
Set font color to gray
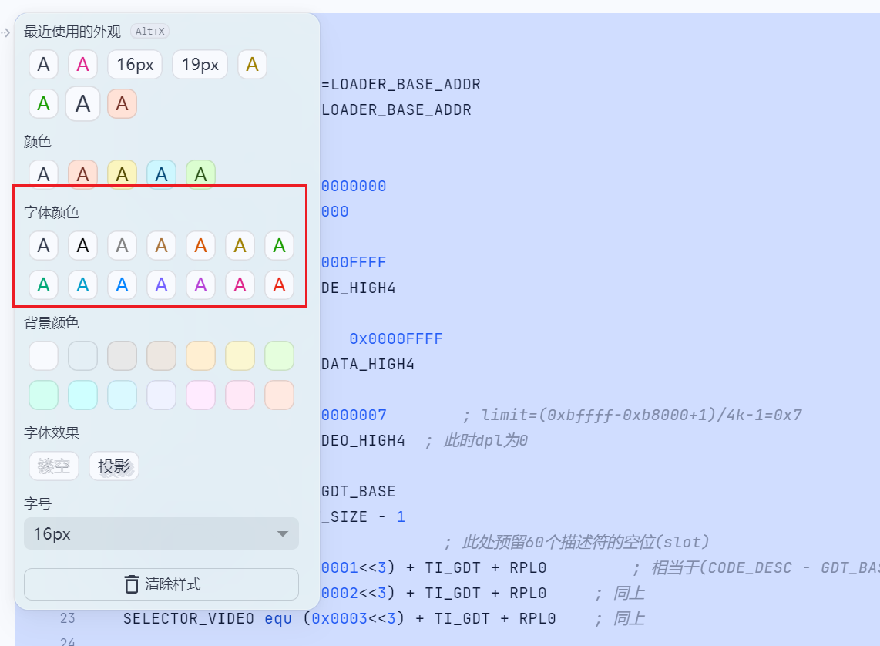122,246
